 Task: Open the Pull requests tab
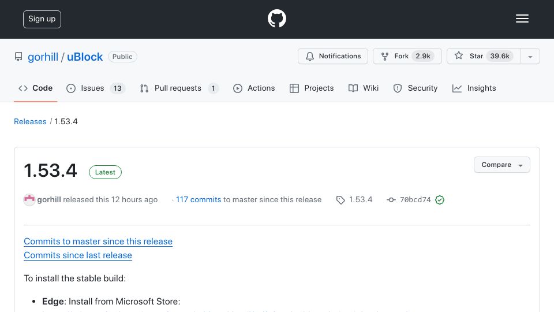[179, 88]
